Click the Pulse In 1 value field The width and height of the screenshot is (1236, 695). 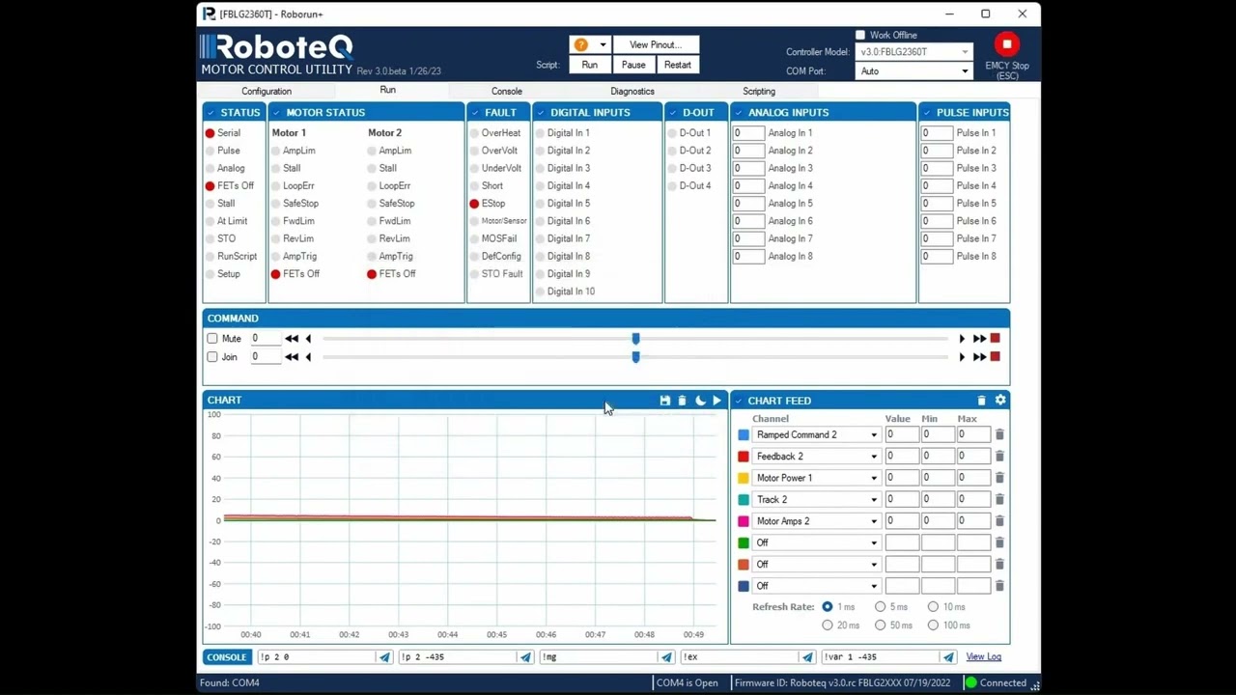pyautogui.click(x=937, y=133)
